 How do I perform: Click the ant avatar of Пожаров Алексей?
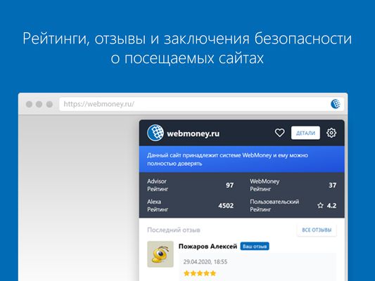pos(160,254)
